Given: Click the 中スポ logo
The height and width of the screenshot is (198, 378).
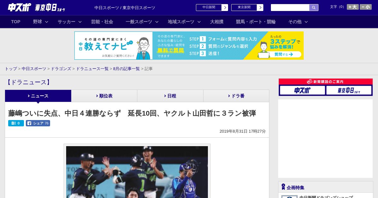Looking at the screenshot, I should coord(19,7).
